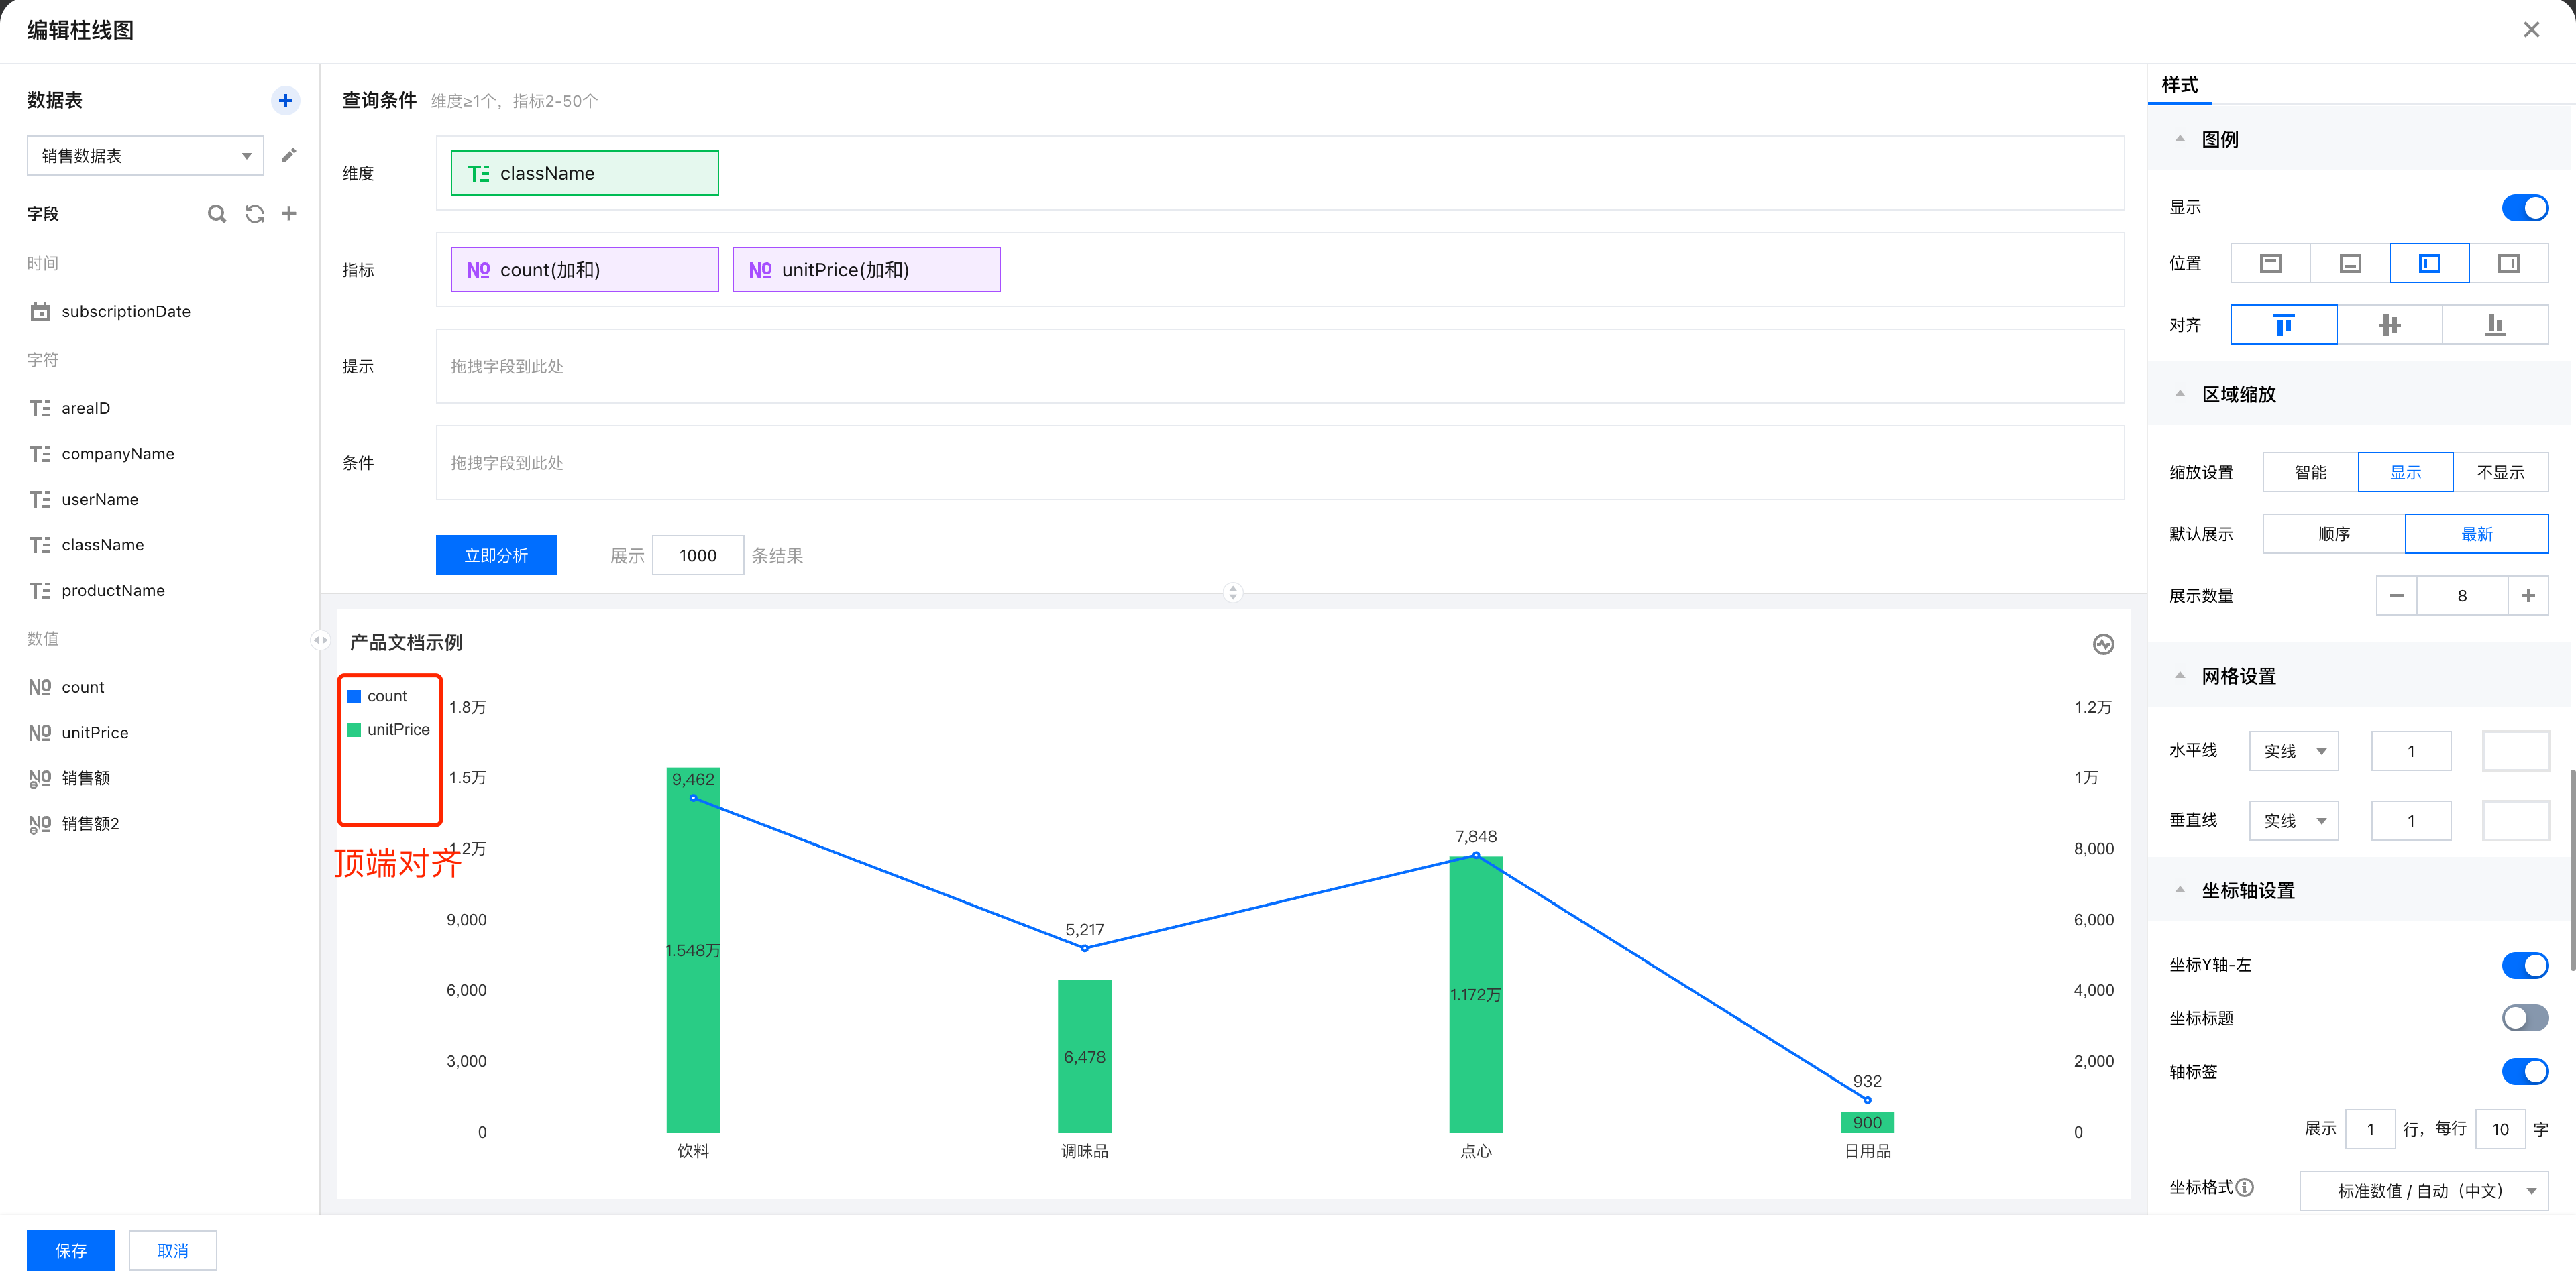Screen dimensions: 2576x1282
Task: Click the refresh fields icon
Action: (x=254, y=213)
